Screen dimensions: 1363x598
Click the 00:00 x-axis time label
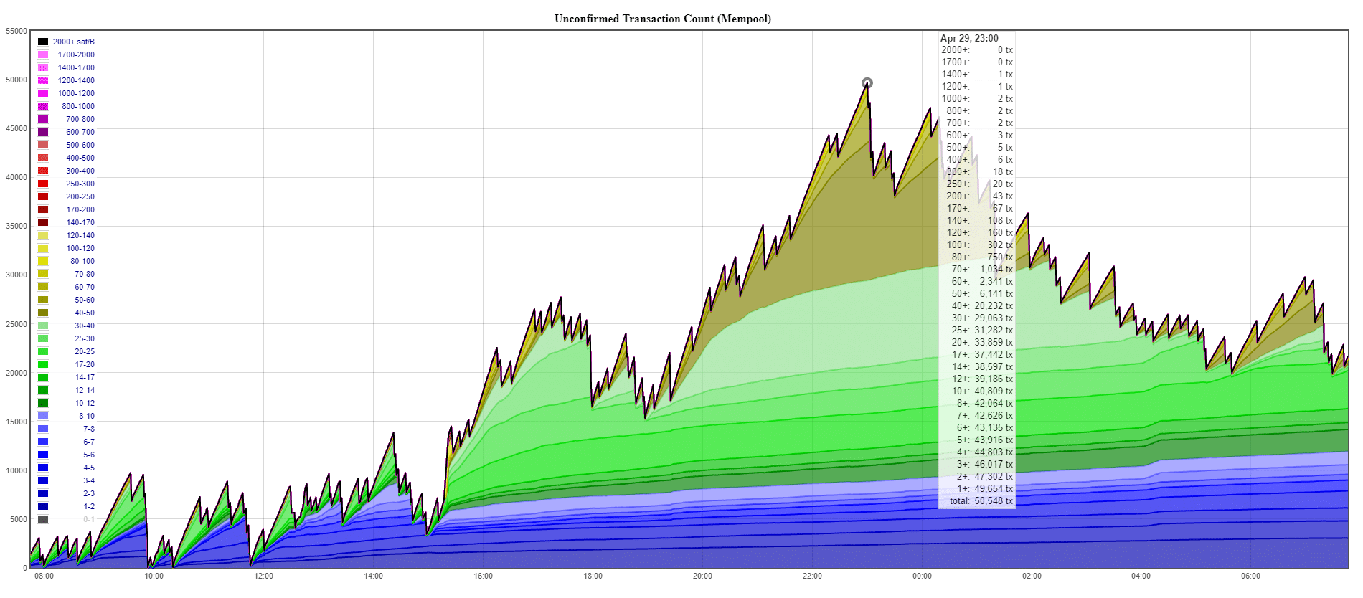pos(923,576)
